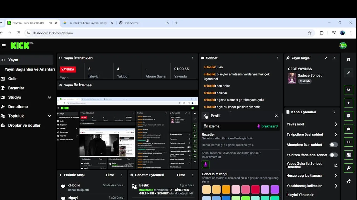Screen dimensions: 357x200
Task: Toggle the stream statistics signal icon in sidebar
Action: (349, 142)
